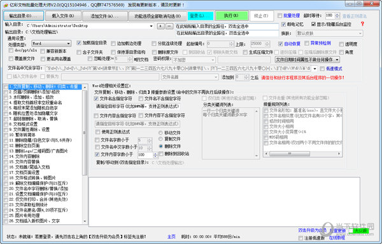Click the 上限 25000 stepper
This screenshot has width=382, height=244.
pos(267,44)
